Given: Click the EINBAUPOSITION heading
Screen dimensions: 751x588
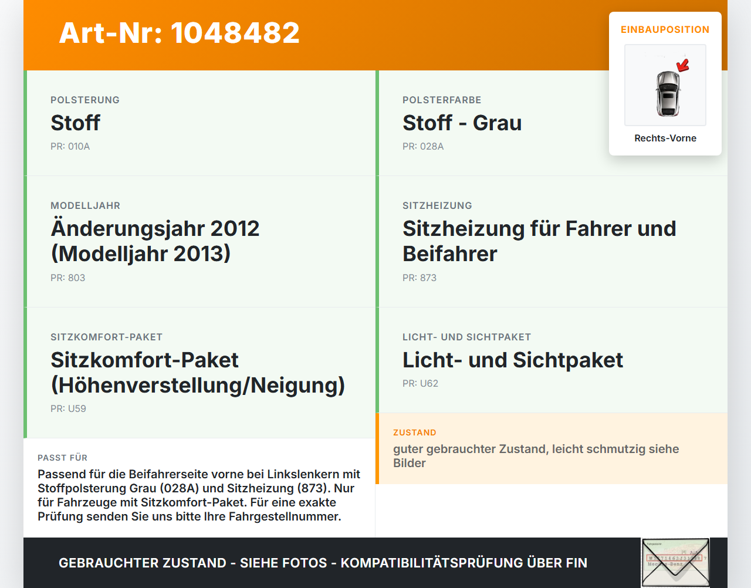Looking at the screenshot, I should click(665, 29).
